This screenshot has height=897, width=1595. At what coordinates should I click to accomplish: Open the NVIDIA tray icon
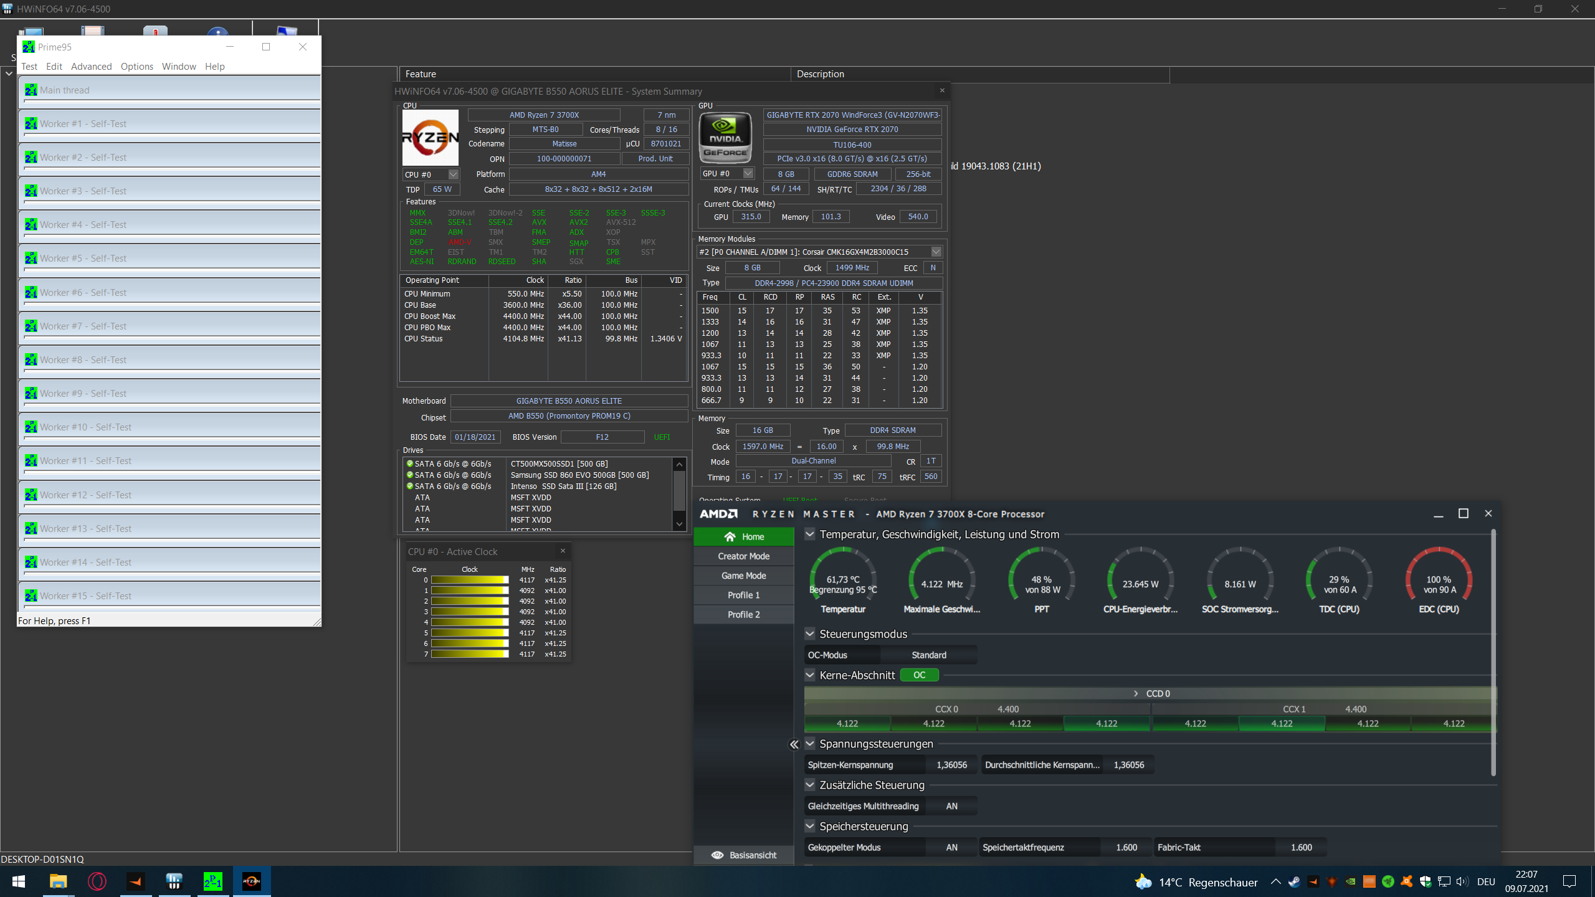(x=1350, y=881)
